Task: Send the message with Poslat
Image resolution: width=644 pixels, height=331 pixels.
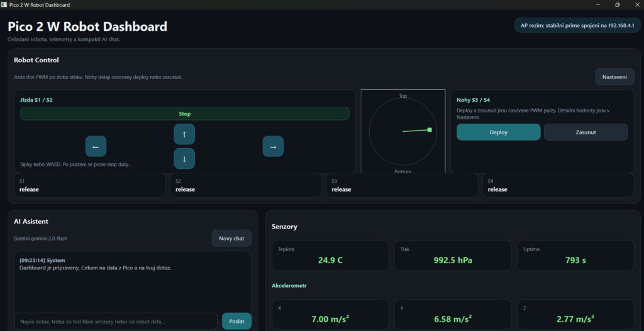Action: tap(236, 321)
